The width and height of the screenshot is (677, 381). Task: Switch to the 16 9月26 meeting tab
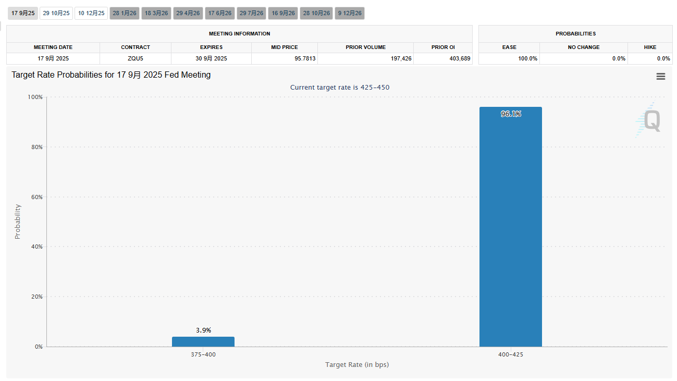pos(284,13)
